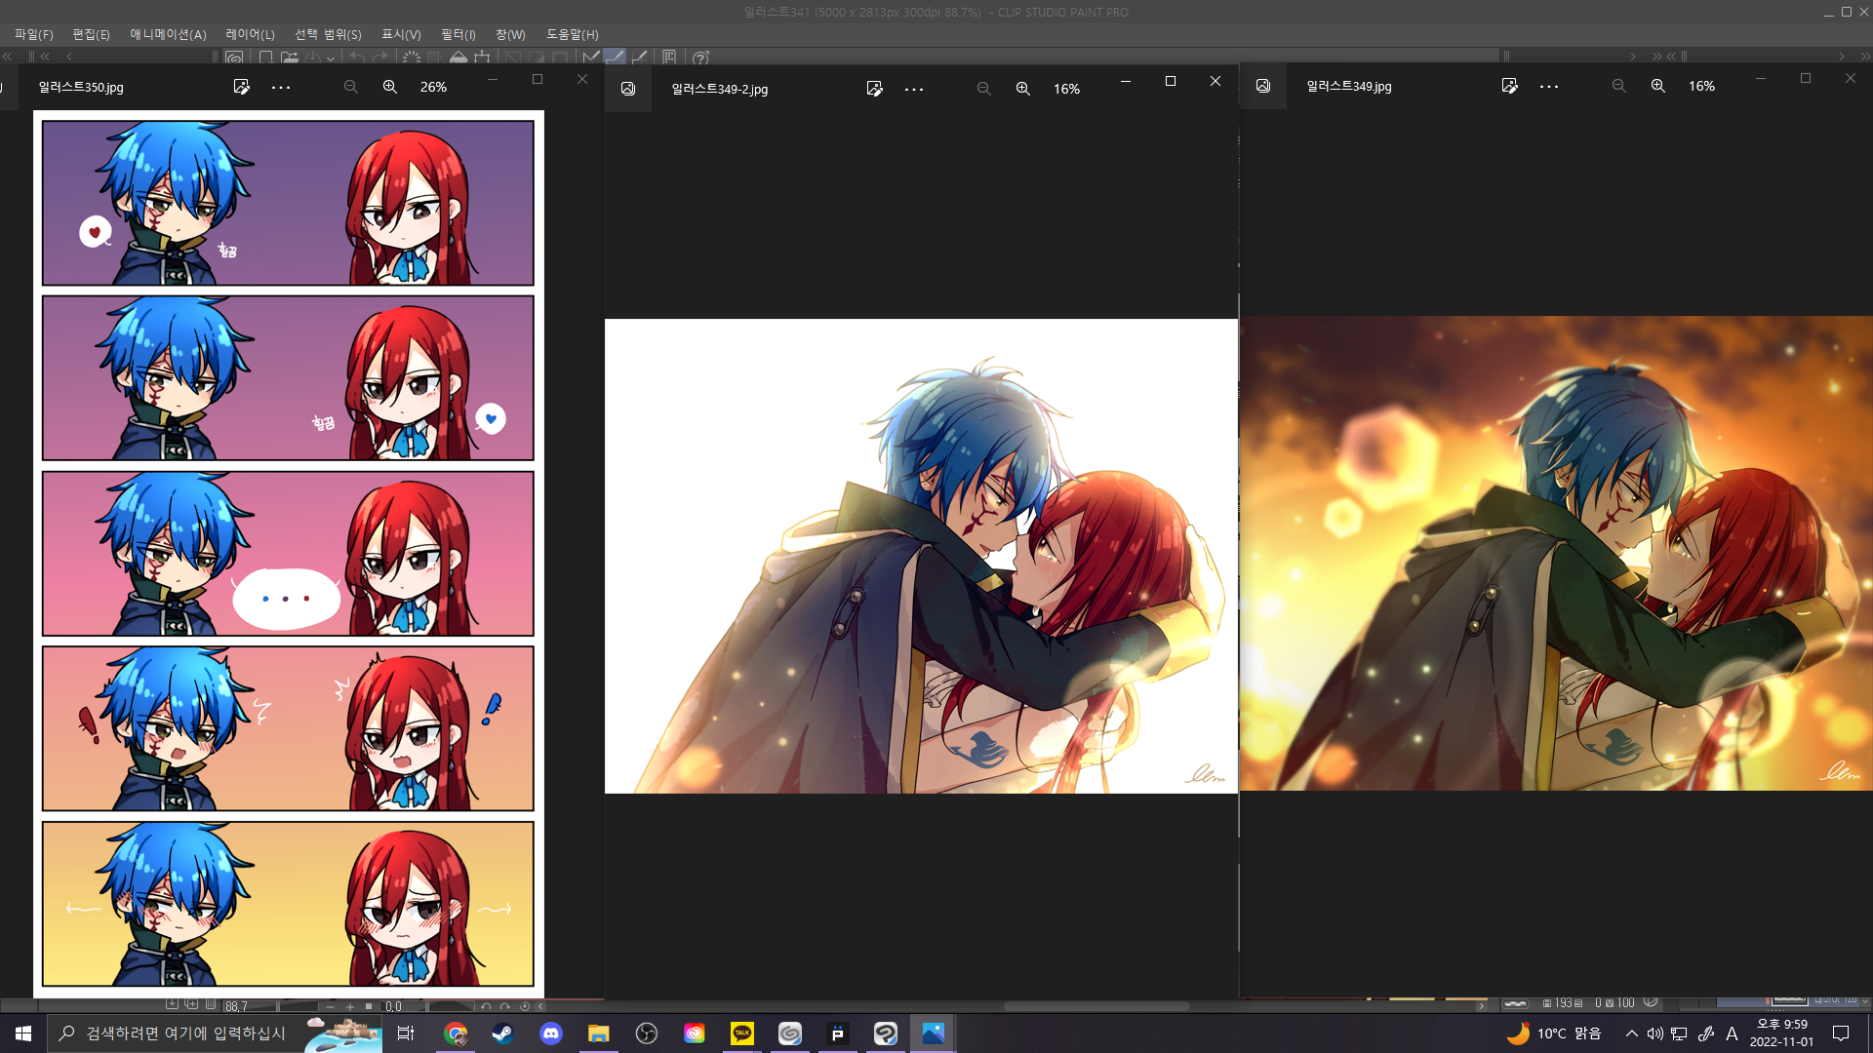Zoom out in the 일러스트350.jpg viewer
This screenshot has width=1873, height=1053.
tap(351, 87)
